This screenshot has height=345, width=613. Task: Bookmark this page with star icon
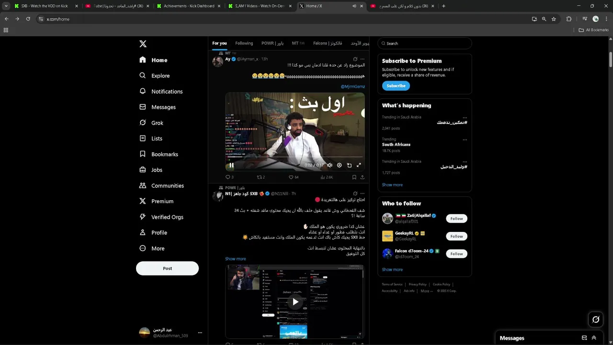554,19
